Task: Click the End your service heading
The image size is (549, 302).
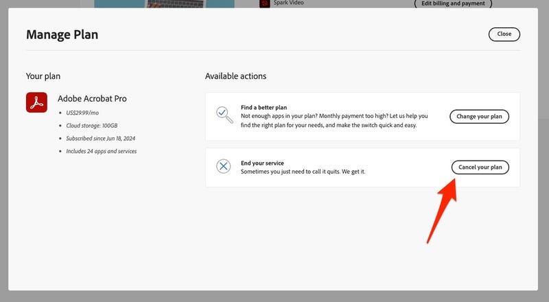Action: click(x=262, y=163)
